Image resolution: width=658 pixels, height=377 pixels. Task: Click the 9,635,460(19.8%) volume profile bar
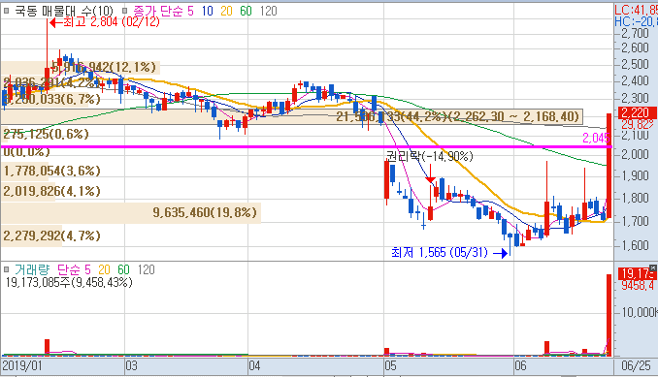coord(131,213)
